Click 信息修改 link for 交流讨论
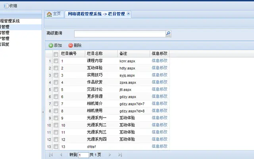 [x=160, y=89]
